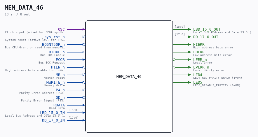
Task: Click the LBD_15_0_OUT output arrowhead
Action: tap(190, 29)
